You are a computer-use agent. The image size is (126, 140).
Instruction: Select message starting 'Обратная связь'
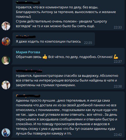pos(69,56)
